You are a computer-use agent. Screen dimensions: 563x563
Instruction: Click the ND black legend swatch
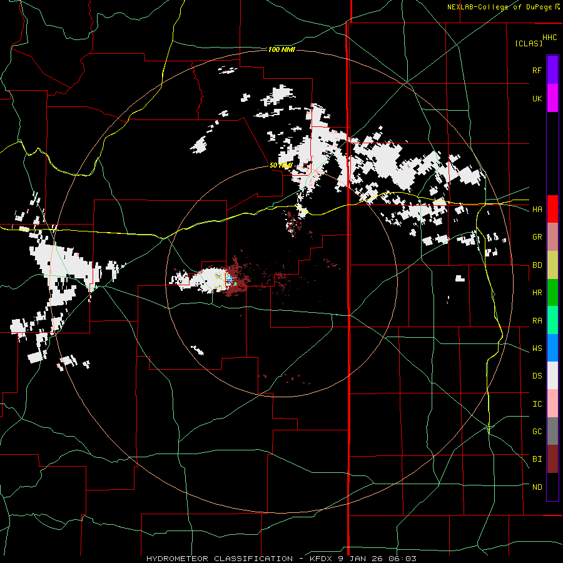(552, 487)
